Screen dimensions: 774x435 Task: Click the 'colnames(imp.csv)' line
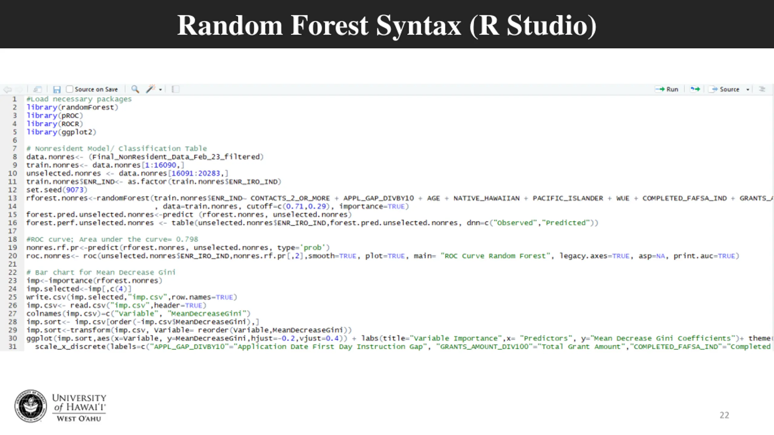click(138, 314)
